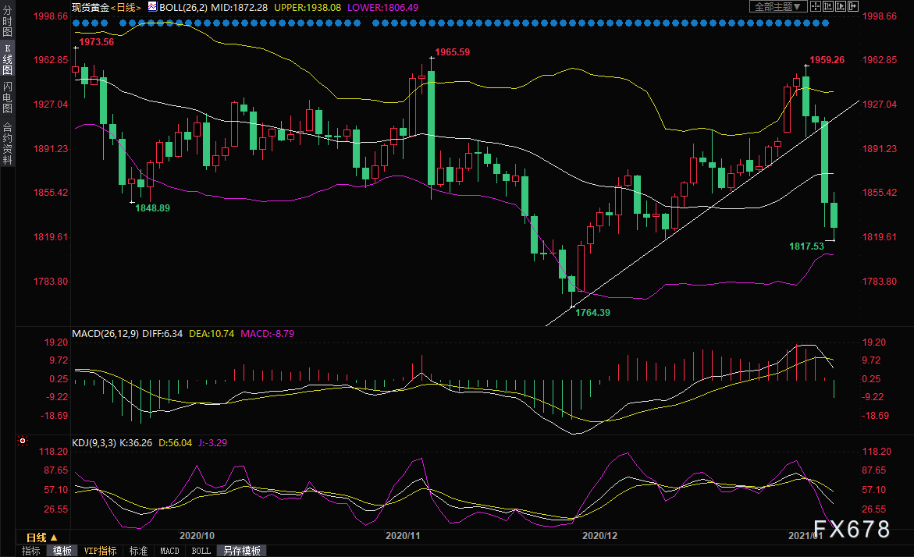Select the 模板 bottom tab
Screen dimensions: 914x557
pos(62,551)
